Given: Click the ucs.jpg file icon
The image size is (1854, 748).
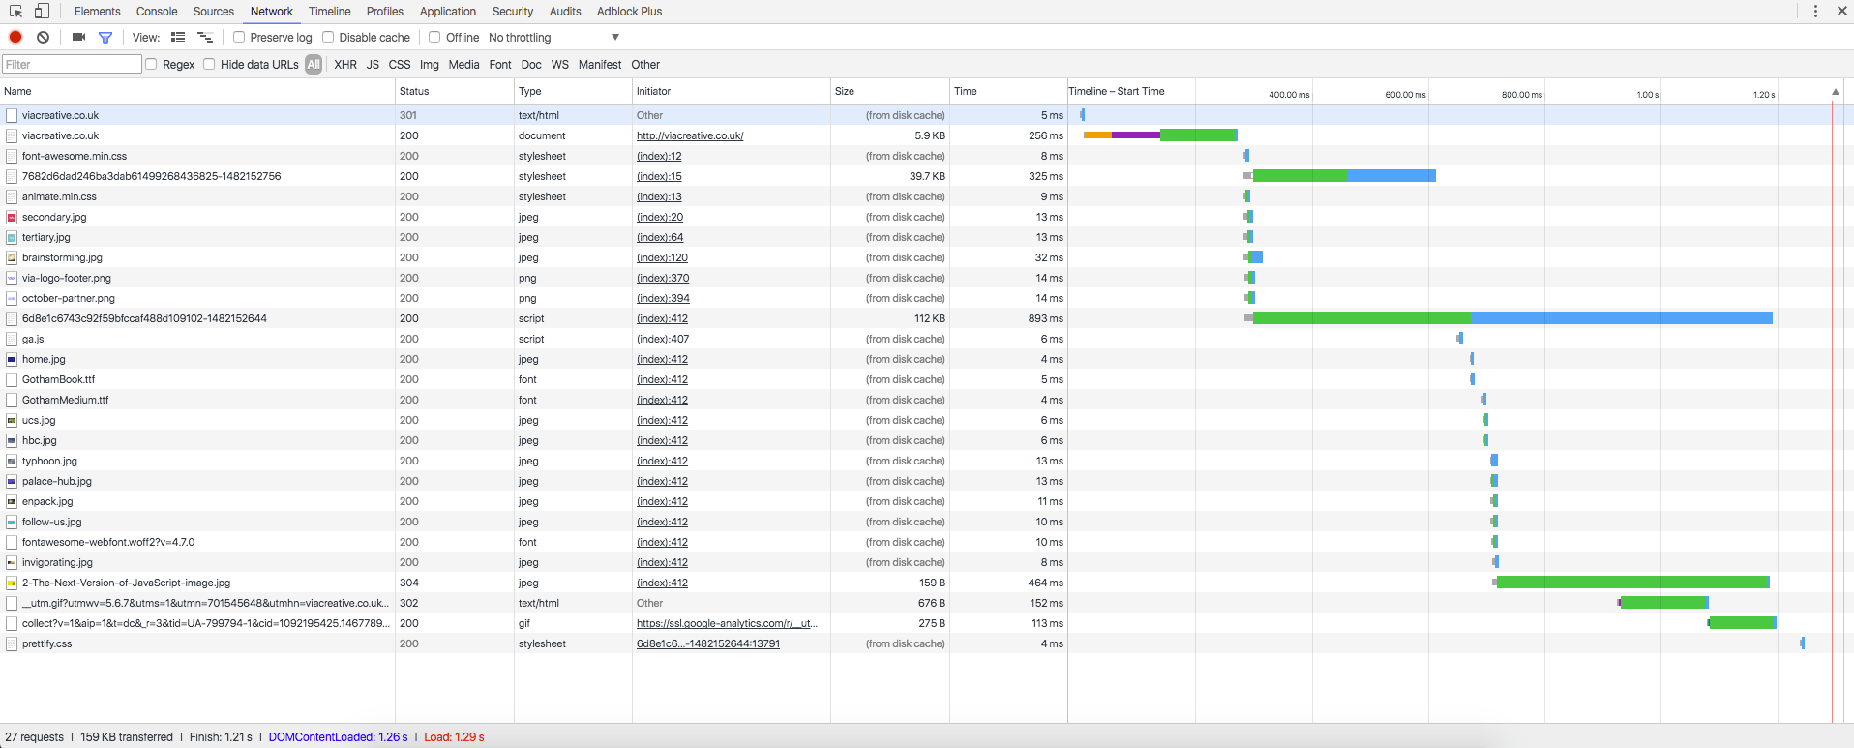Looking at the screenshot, I should [12, 420].
